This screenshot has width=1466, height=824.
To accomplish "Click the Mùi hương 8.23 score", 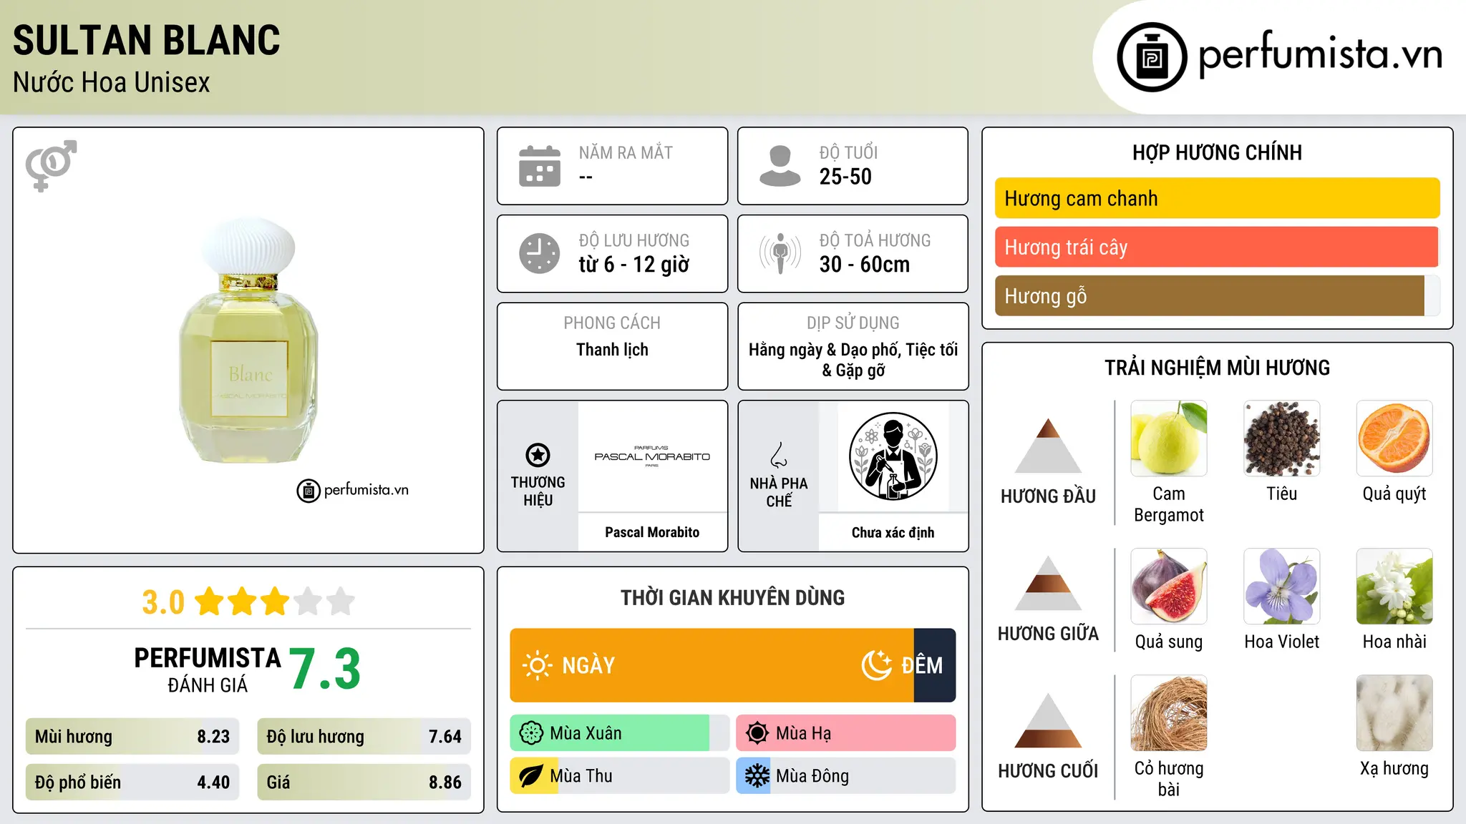I will pyautogui.click(x=132, y=737).
